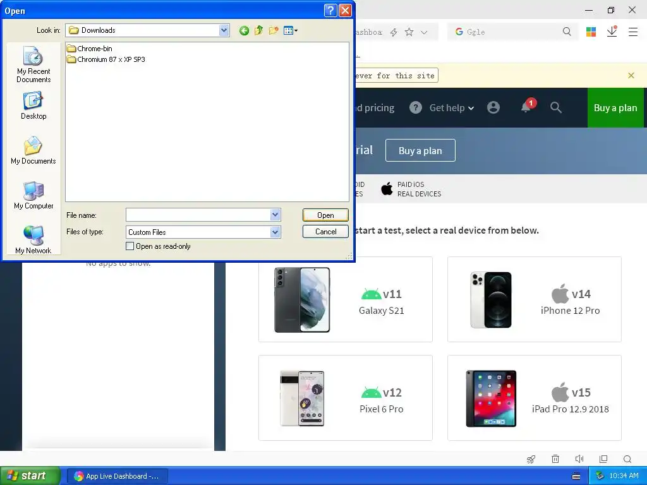Select the Chromium 87 x XP SP3 folder
Screen dimensions: 647x485
106,59
